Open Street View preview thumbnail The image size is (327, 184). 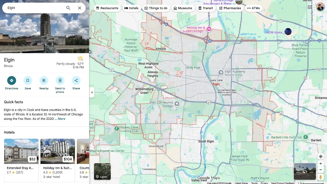pos(305,171)
